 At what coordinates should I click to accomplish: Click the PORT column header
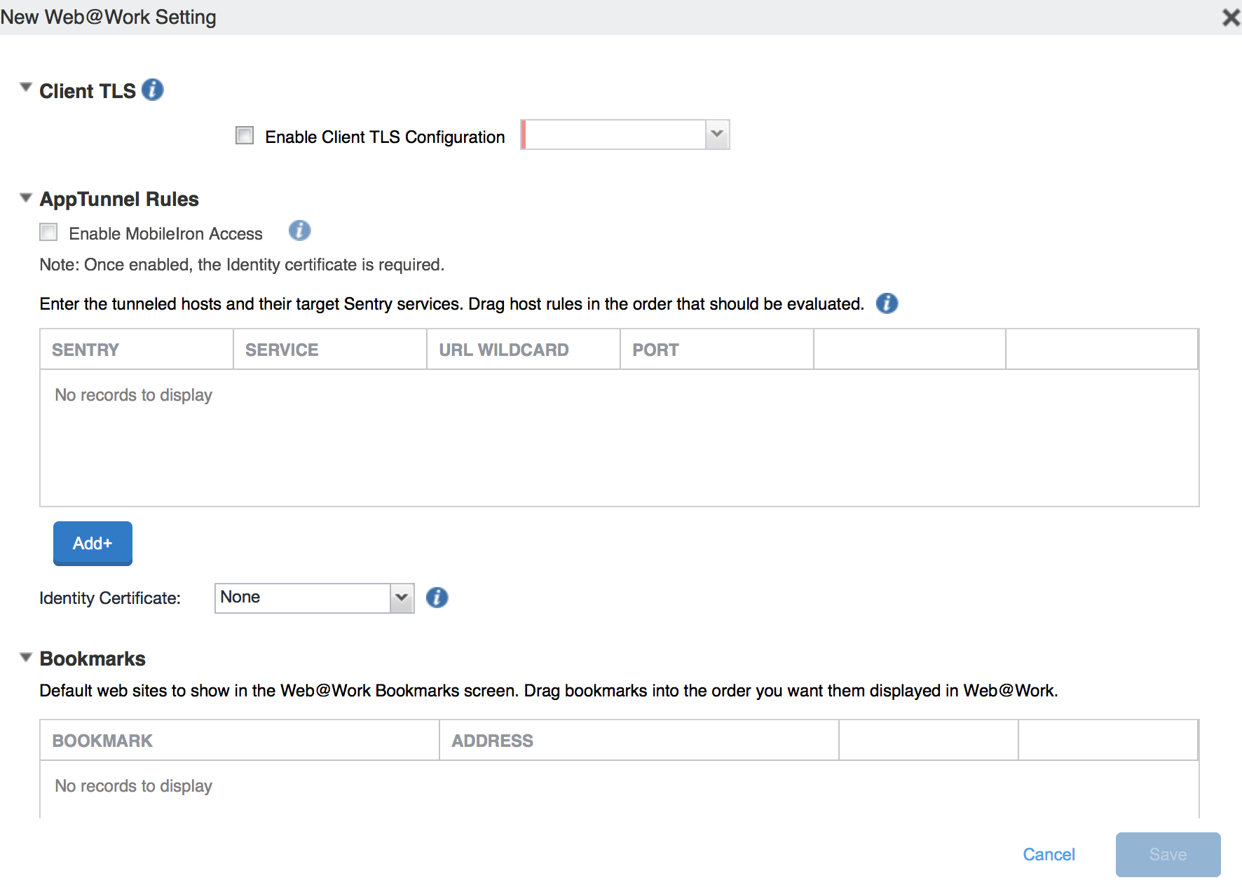[x=717, y=349]
